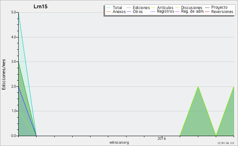The height and width of the screenshot is (146, 238).
Task: Click the wikiscan.org caption
Action: 119,142
